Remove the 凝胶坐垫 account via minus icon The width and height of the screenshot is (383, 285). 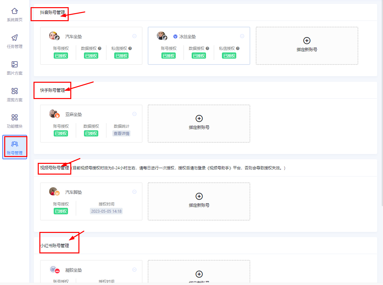click(x=134, y=270)
